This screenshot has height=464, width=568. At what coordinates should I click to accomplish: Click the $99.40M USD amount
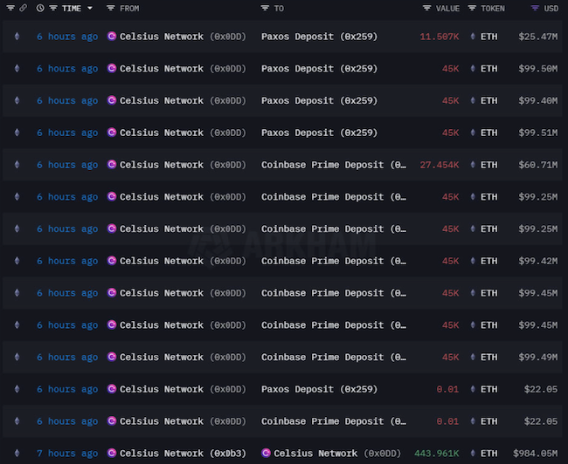[538, 101]
